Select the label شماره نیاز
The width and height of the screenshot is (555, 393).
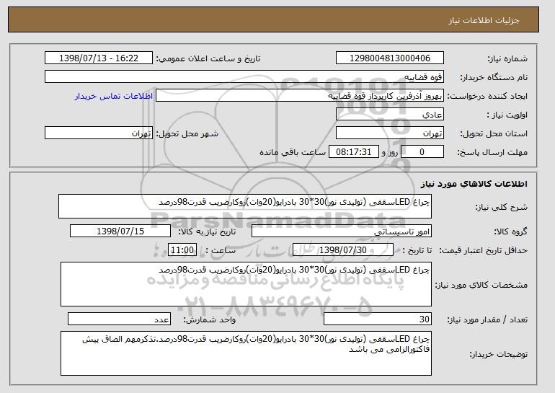(x=507, y=59)
